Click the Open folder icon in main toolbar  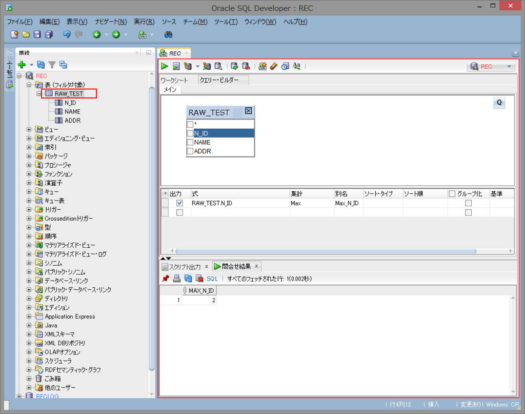pos(26,34)
